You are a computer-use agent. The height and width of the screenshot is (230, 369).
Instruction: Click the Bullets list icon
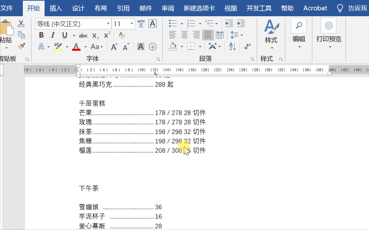173,23
